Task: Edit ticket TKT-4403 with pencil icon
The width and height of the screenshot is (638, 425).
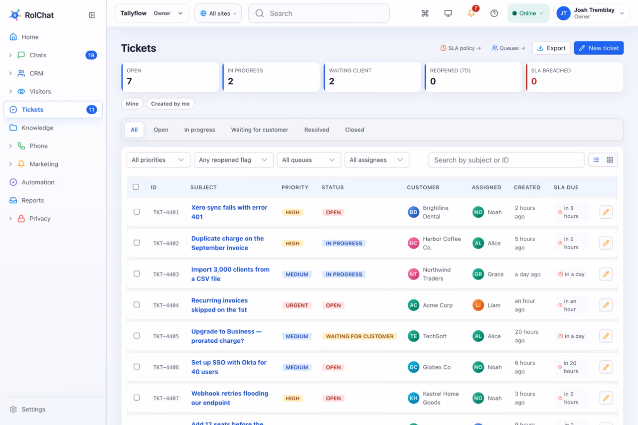Action: coord(606,274)
